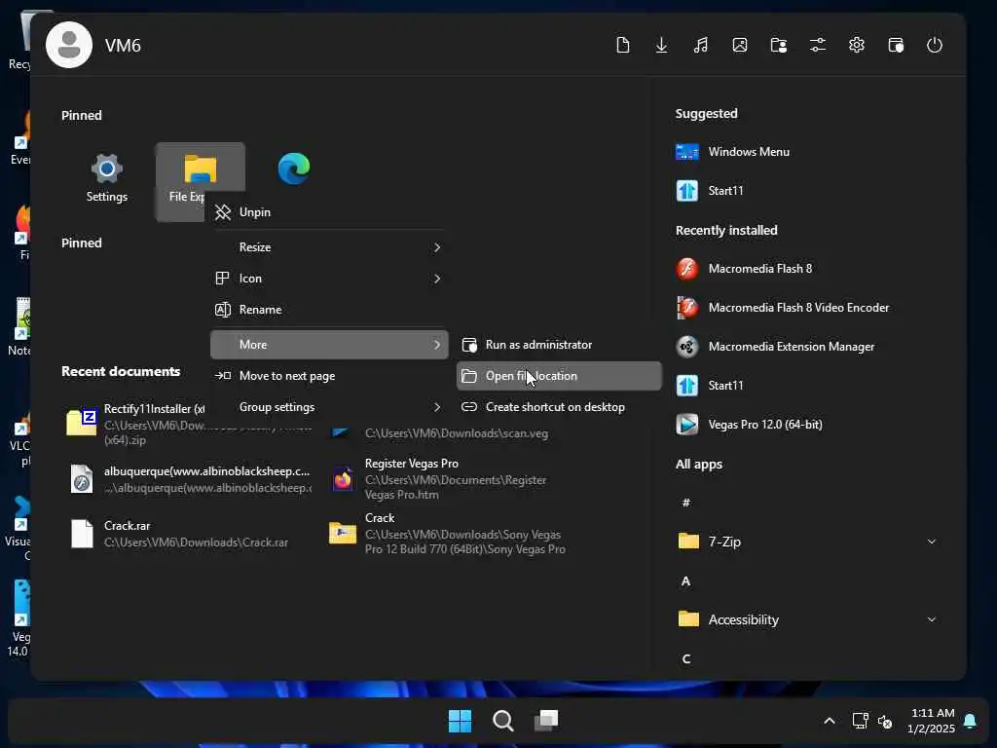This screenshot has height=748, width=997.
Task: Choose Move to next page
Action: pyautogui.click(x=329, y=376)
